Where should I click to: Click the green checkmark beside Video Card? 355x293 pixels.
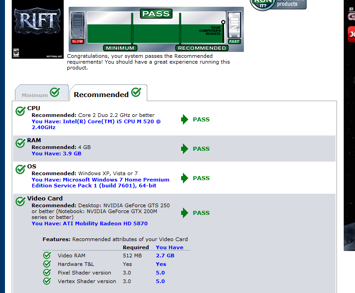pyautogui.click(x=20, y=201)
